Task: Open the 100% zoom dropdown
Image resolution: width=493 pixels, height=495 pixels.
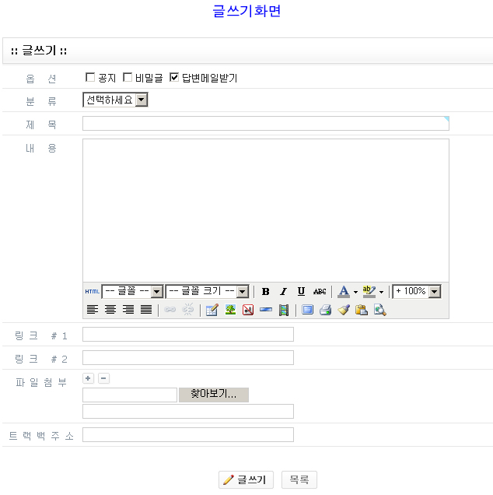Action: [417, 291]
